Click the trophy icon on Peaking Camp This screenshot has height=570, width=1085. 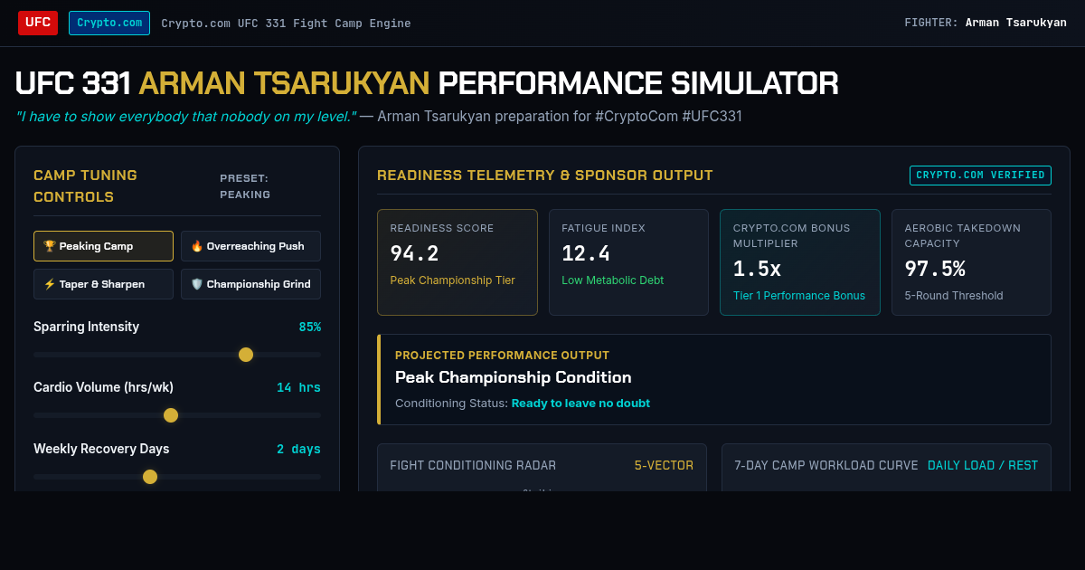tap(50, 246)
